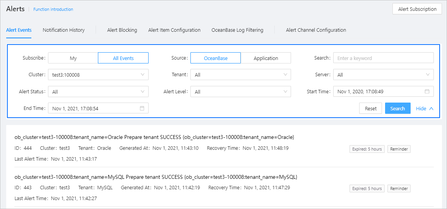Open the Alert Channel Configuration tab
The width and height of the screenshot is (447, 209).
tap(316, 30)
